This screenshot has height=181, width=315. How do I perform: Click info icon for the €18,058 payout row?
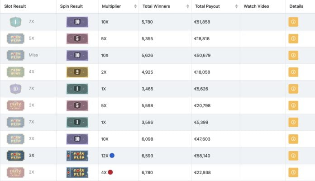293,72
